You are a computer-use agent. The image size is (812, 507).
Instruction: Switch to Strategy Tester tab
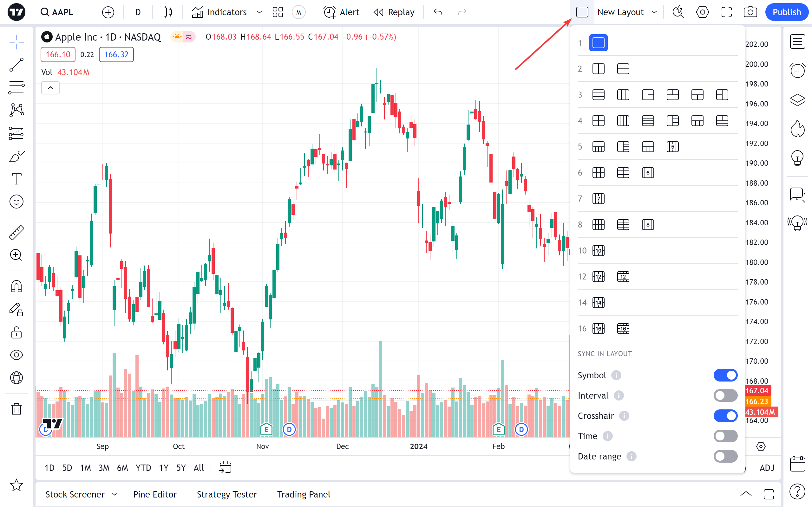226,494
